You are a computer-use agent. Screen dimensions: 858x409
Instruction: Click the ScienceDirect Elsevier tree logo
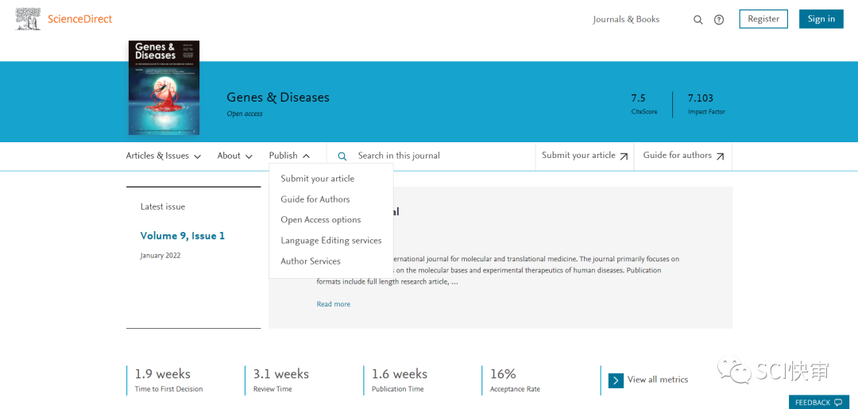click(28, 19)
